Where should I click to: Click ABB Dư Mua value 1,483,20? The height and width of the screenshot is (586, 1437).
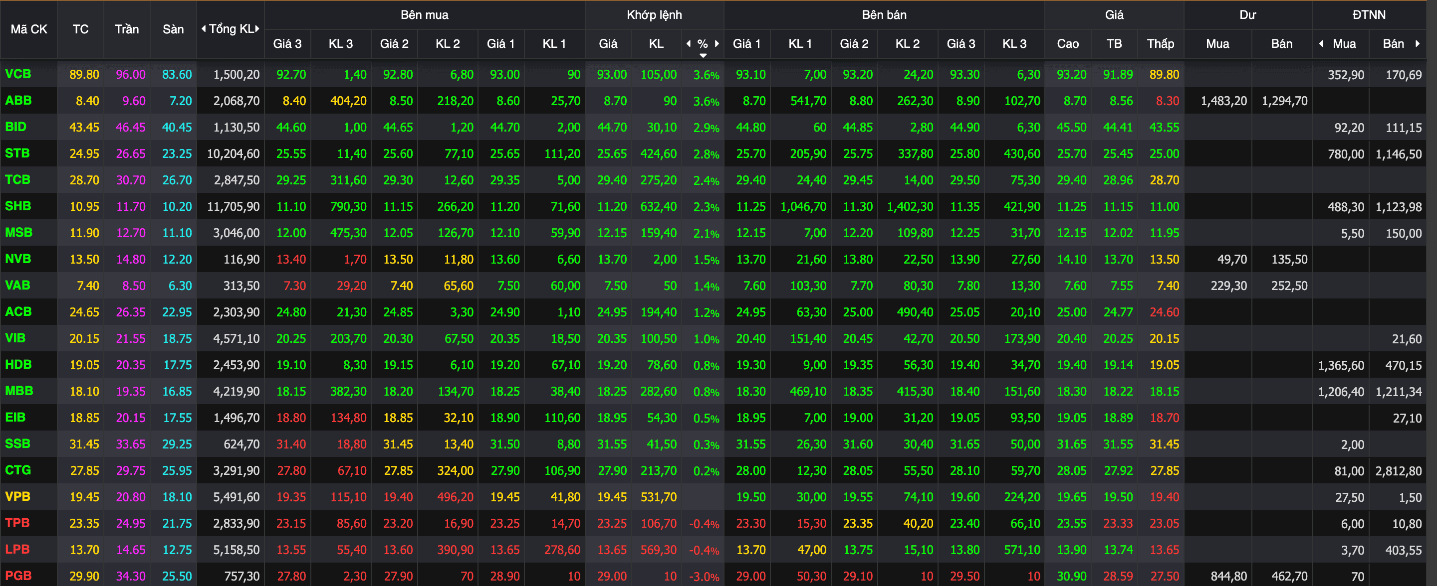point(1224,101)
